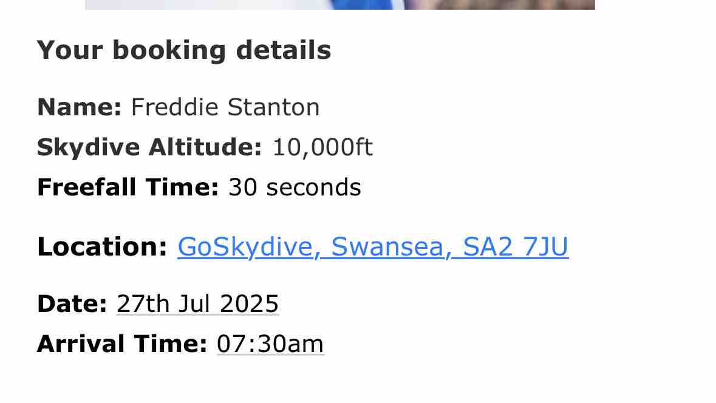Open the GoSkydive Swansea location link
This screenshot has height=403, width=716.
point(373,247)
